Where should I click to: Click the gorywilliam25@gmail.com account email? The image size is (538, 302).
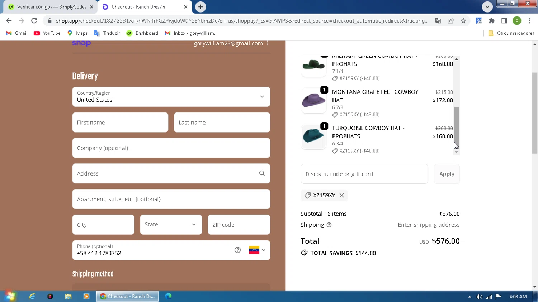pos(228,43)
